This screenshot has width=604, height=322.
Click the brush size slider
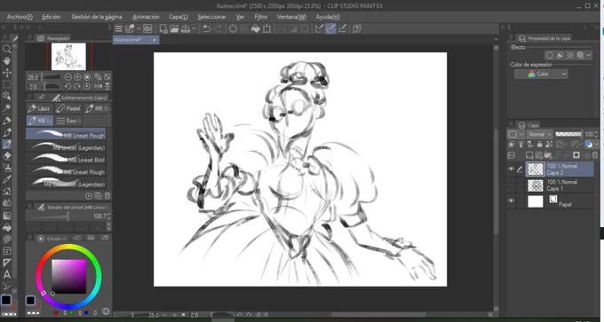click(59, 216)
